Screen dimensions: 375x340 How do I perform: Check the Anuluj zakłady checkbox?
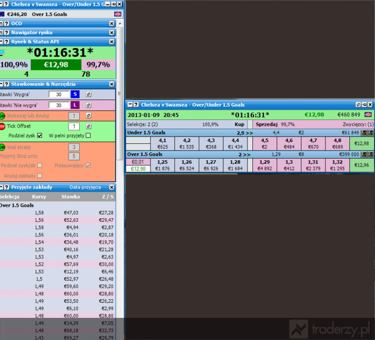[40, 176]
